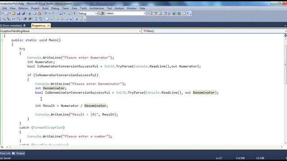Click the word IsDenominatorConversionSuccessful in the code

pos(78,93)
